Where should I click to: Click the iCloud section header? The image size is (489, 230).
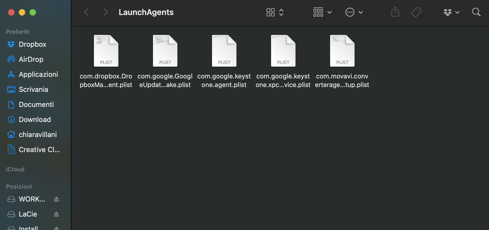pos(15,169)
